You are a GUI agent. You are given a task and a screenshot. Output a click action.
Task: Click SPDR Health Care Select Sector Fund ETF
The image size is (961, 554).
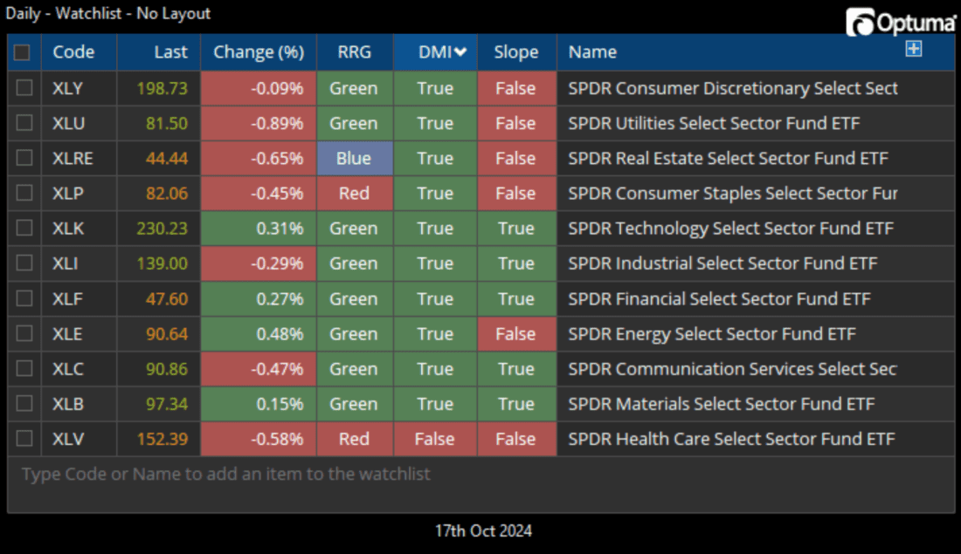pyautogui.click(x=731, y=439)
